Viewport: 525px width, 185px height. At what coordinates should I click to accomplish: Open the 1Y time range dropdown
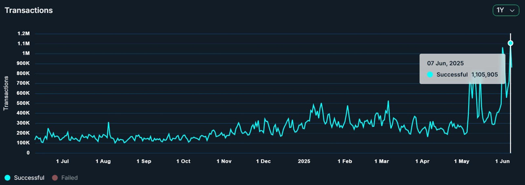pos(506,10)
